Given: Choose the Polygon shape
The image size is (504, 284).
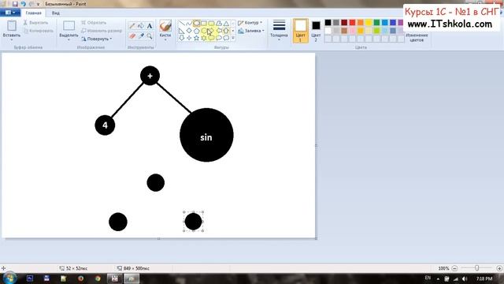Looking at the screenshot, I should point(219,24).
